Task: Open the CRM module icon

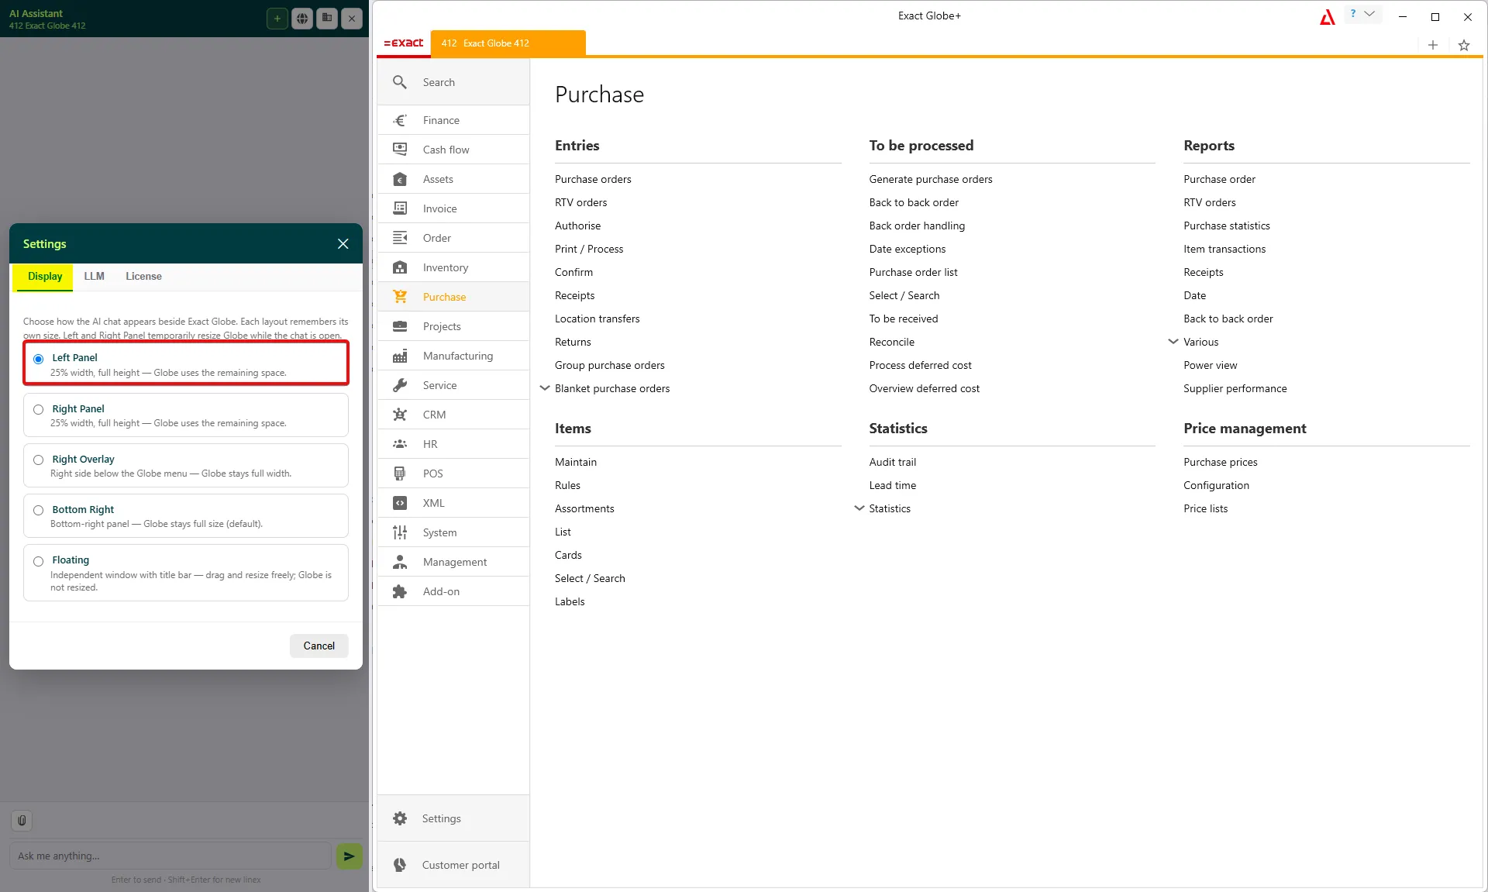Action: pyautogui.click(x=400, y=415)
